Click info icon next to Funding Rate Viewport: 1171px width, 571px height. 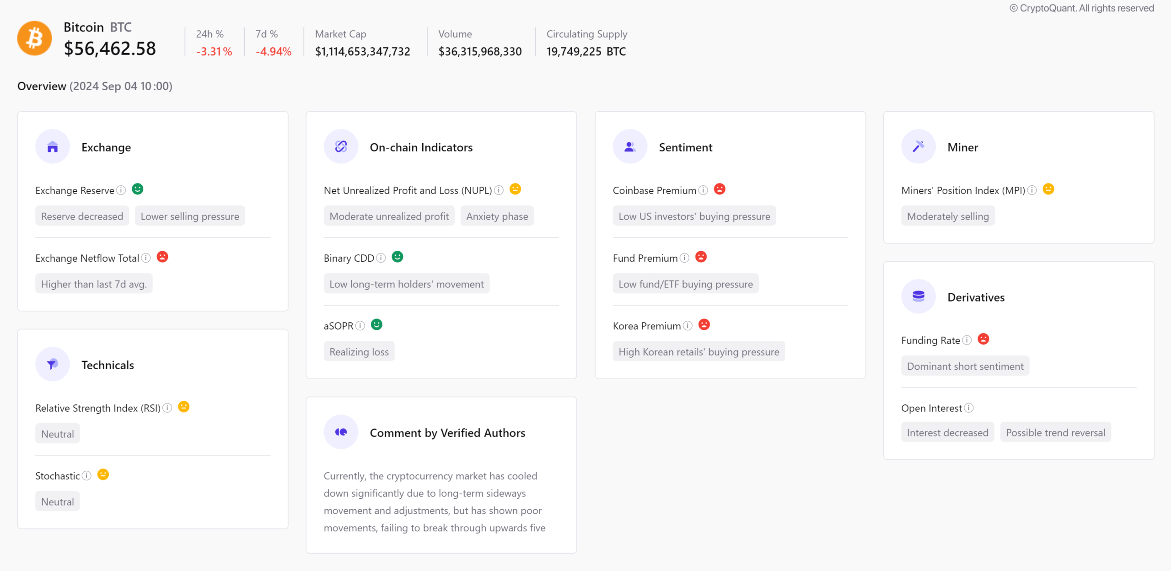(x=967, y=340)
